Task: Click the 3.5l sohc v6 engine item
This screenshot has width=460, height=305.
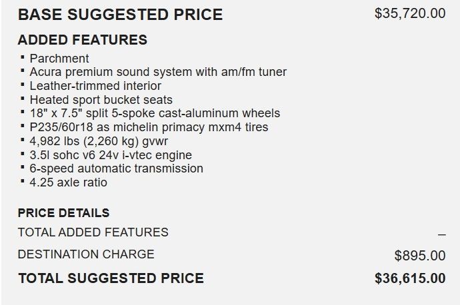Action: point(111,155)
